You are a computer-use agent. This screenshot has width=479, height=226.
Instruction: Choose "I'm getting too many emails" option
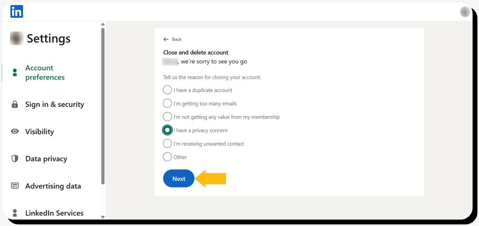[x=167, y=103]
